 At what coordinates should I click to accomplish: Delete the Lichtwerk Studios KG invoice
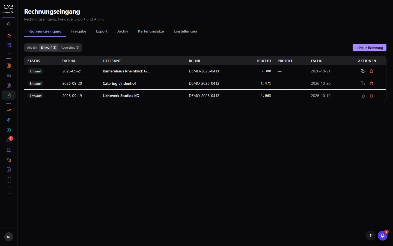[x=371, y=96]
